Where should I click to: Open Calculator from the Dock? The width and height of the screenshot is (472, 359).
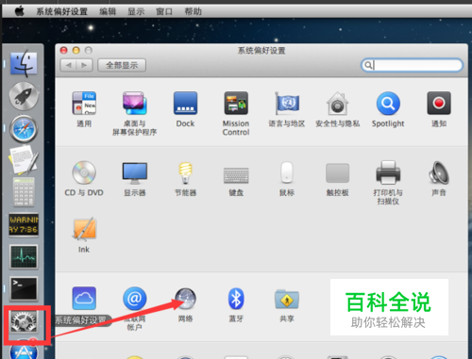(24, 192)
